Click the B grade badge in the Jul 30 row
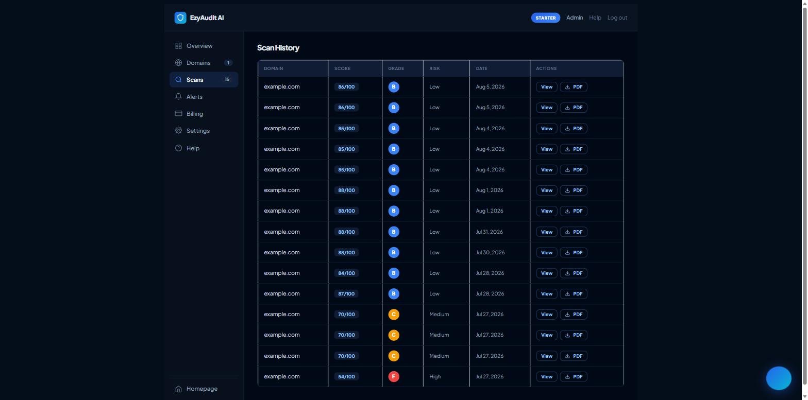 coord(394,253)
